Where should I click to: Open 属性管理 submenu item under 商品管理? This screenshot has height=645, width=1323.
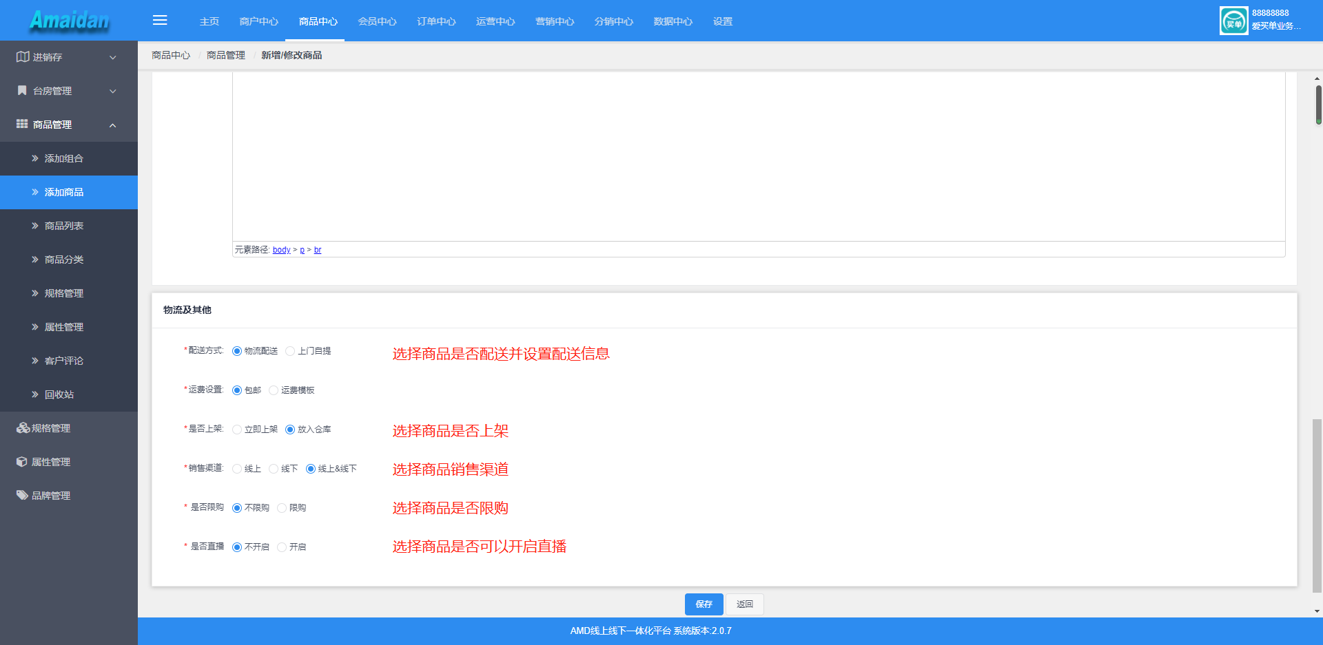point(69,327)
